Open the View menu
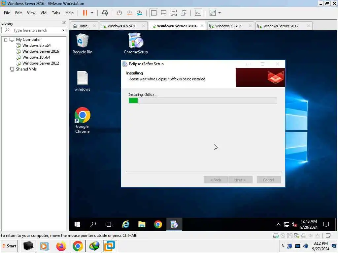 click(x=31, y=13)
